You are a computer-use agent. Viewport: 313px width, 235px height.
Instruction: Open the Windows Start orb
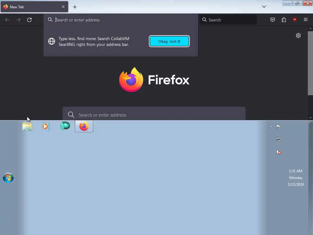coord(8,177)
